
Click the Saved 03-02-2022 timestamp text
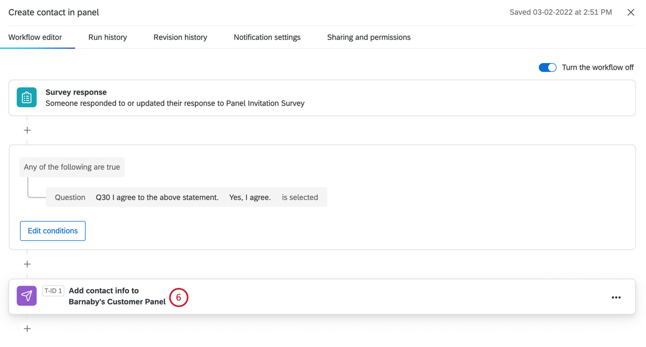coord(560,12)
